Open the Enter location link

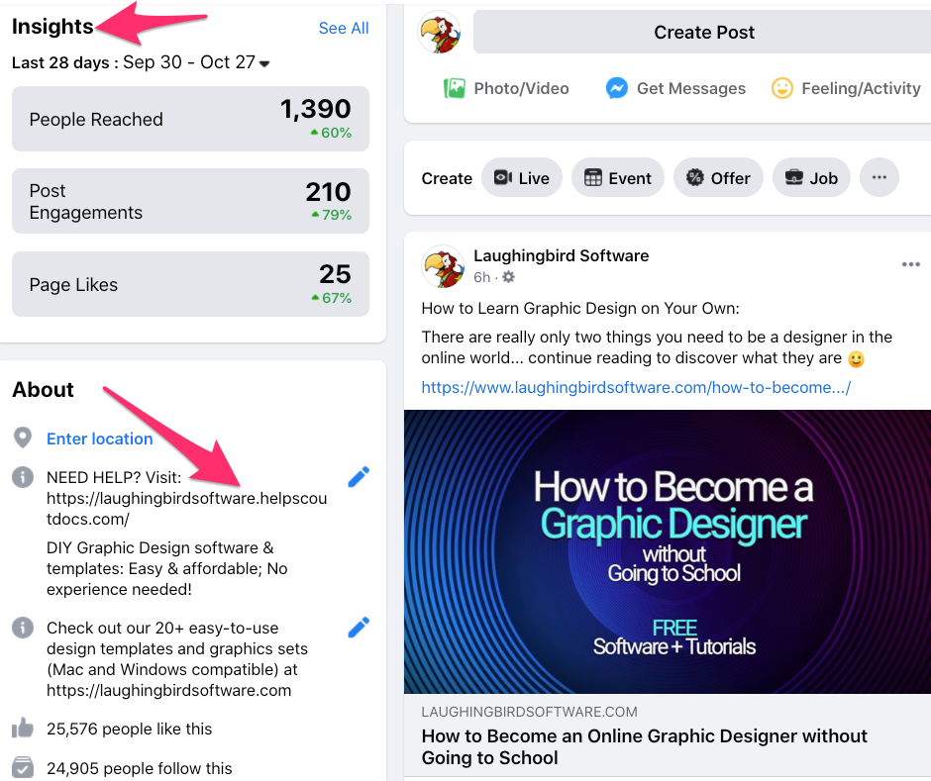[x=100, y=439]
